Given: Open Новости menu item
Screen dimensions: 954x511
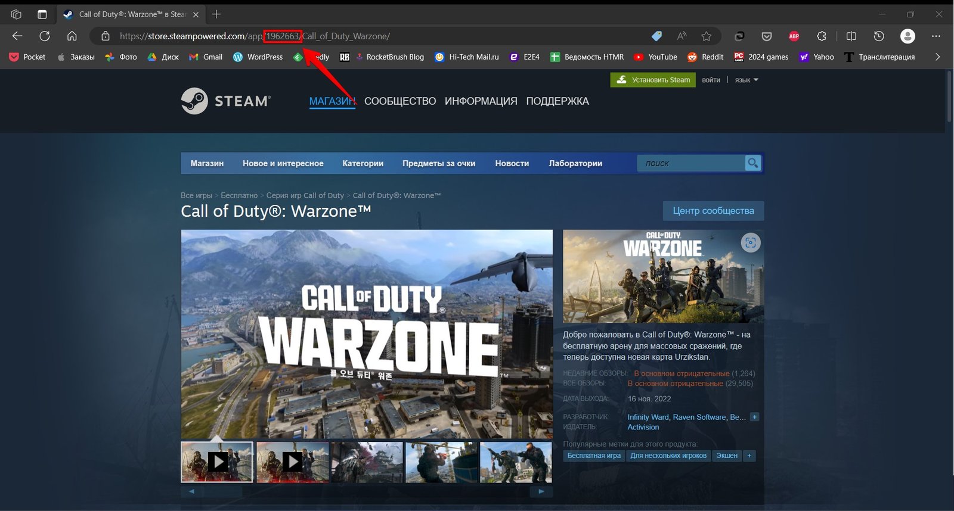Looking at the screenshot, I should (512, 163).
